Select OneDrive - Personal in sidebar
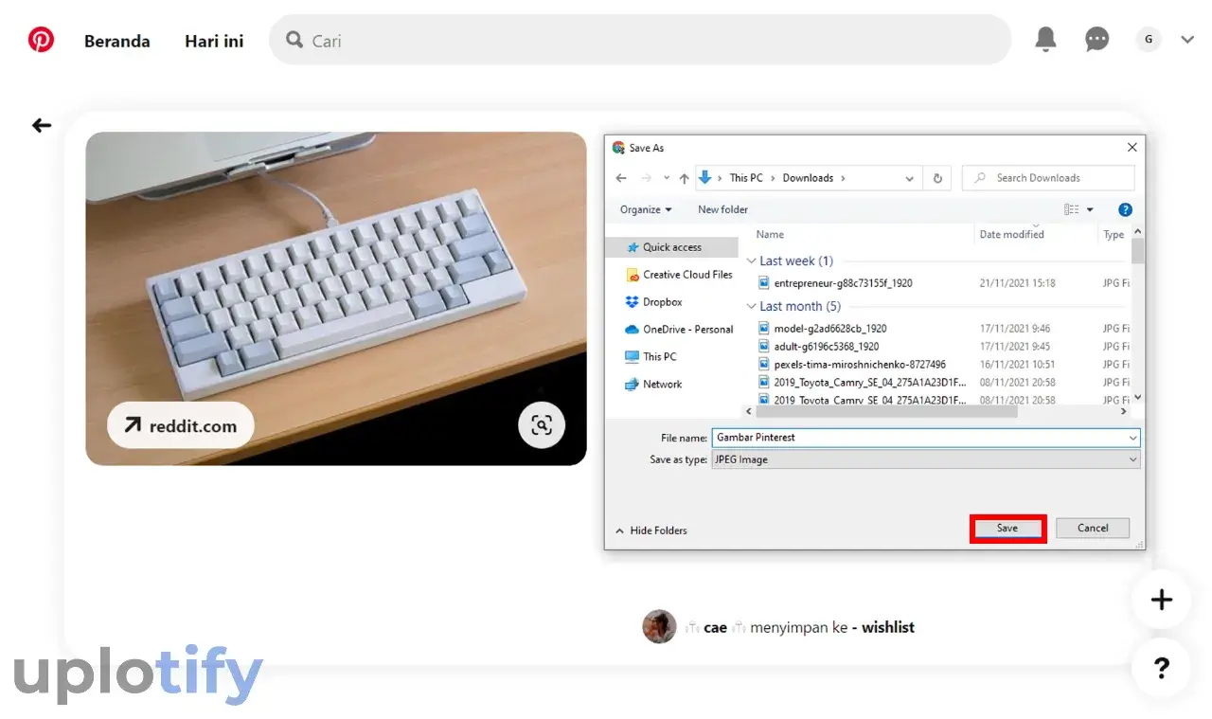 click(x=679, y=330)
